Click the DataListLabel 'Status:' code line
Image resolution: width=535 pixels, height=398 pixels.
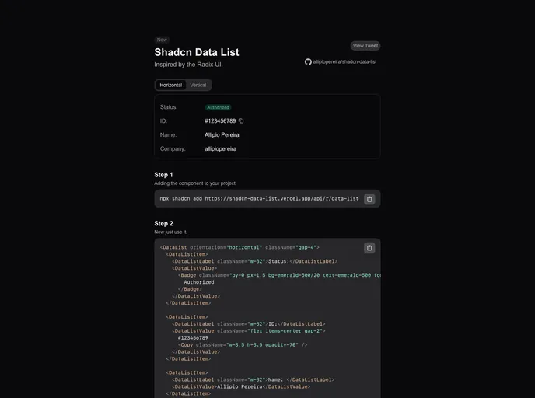pos(254,261)
